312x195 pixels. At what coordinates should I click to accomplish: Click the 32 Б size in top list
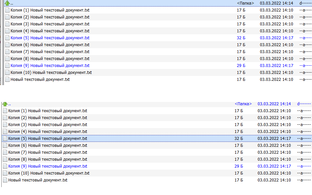point(241,38)
